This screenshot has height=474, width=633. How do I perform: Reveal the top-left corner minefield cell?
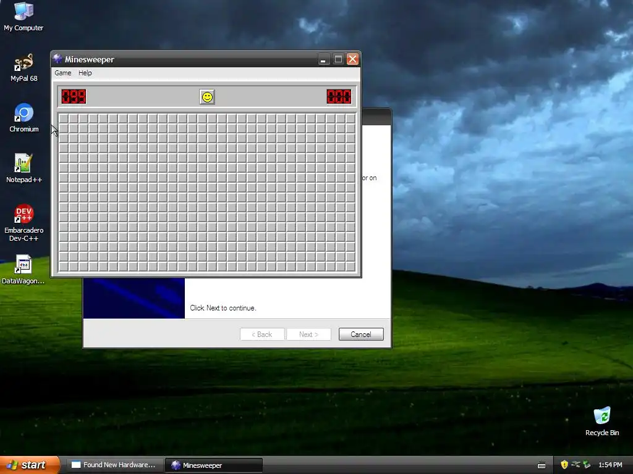[64, 118]
